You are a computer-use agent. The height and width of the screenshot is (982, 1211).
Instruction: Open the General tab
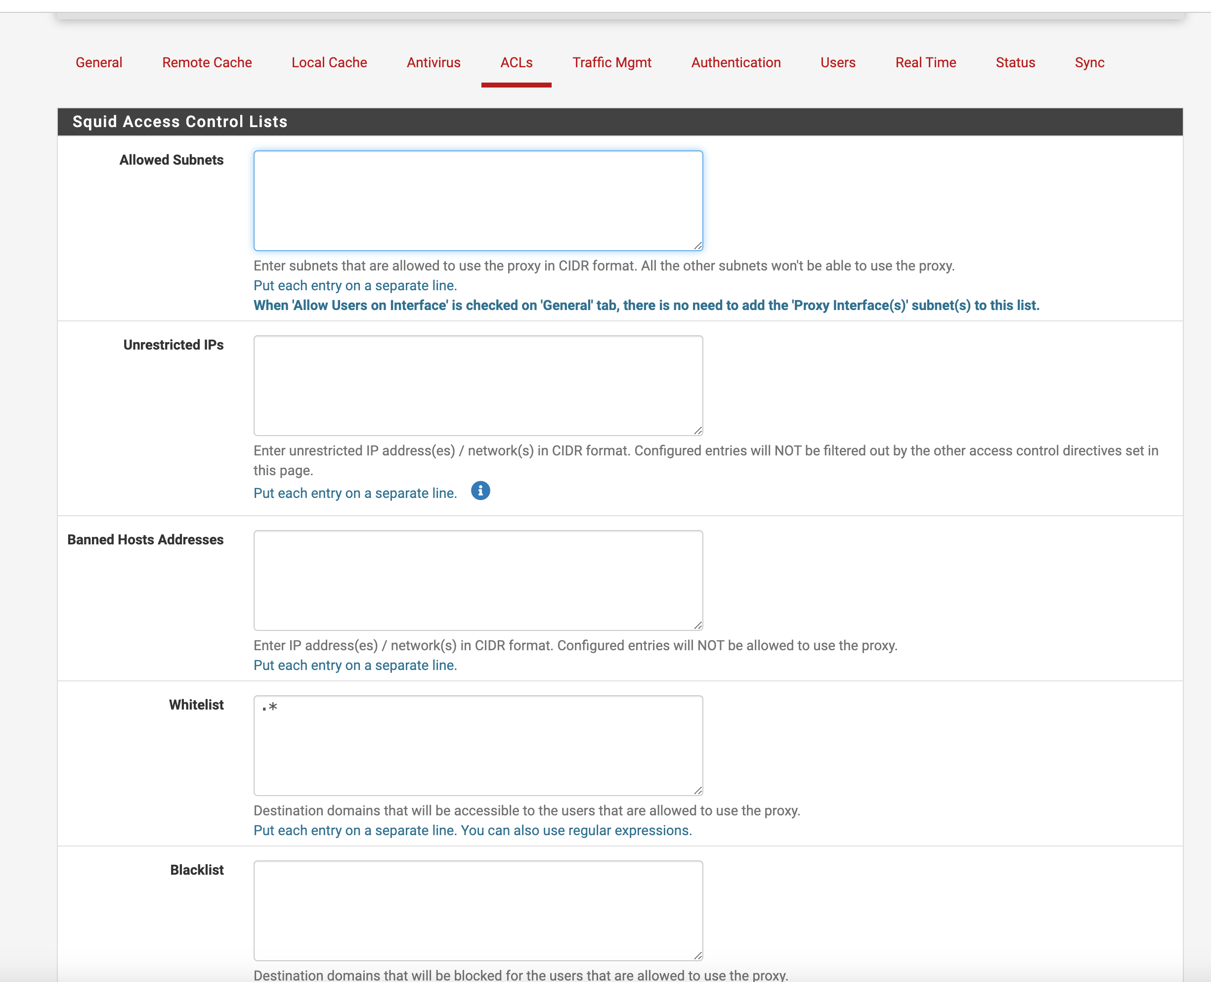(99, 63)
